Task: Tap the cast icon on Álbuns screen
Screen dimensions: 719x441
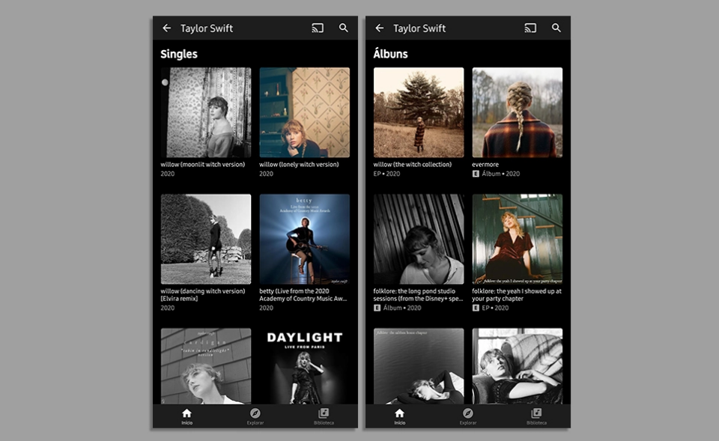Action: click(x=530, y=28)
